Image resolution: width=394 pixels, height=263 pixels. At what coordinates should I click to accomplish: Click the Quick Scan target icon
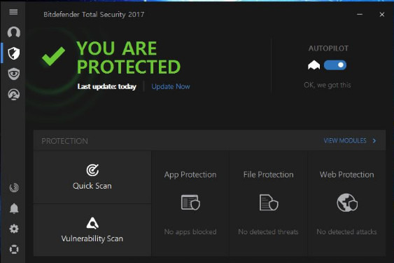[92, 170]
